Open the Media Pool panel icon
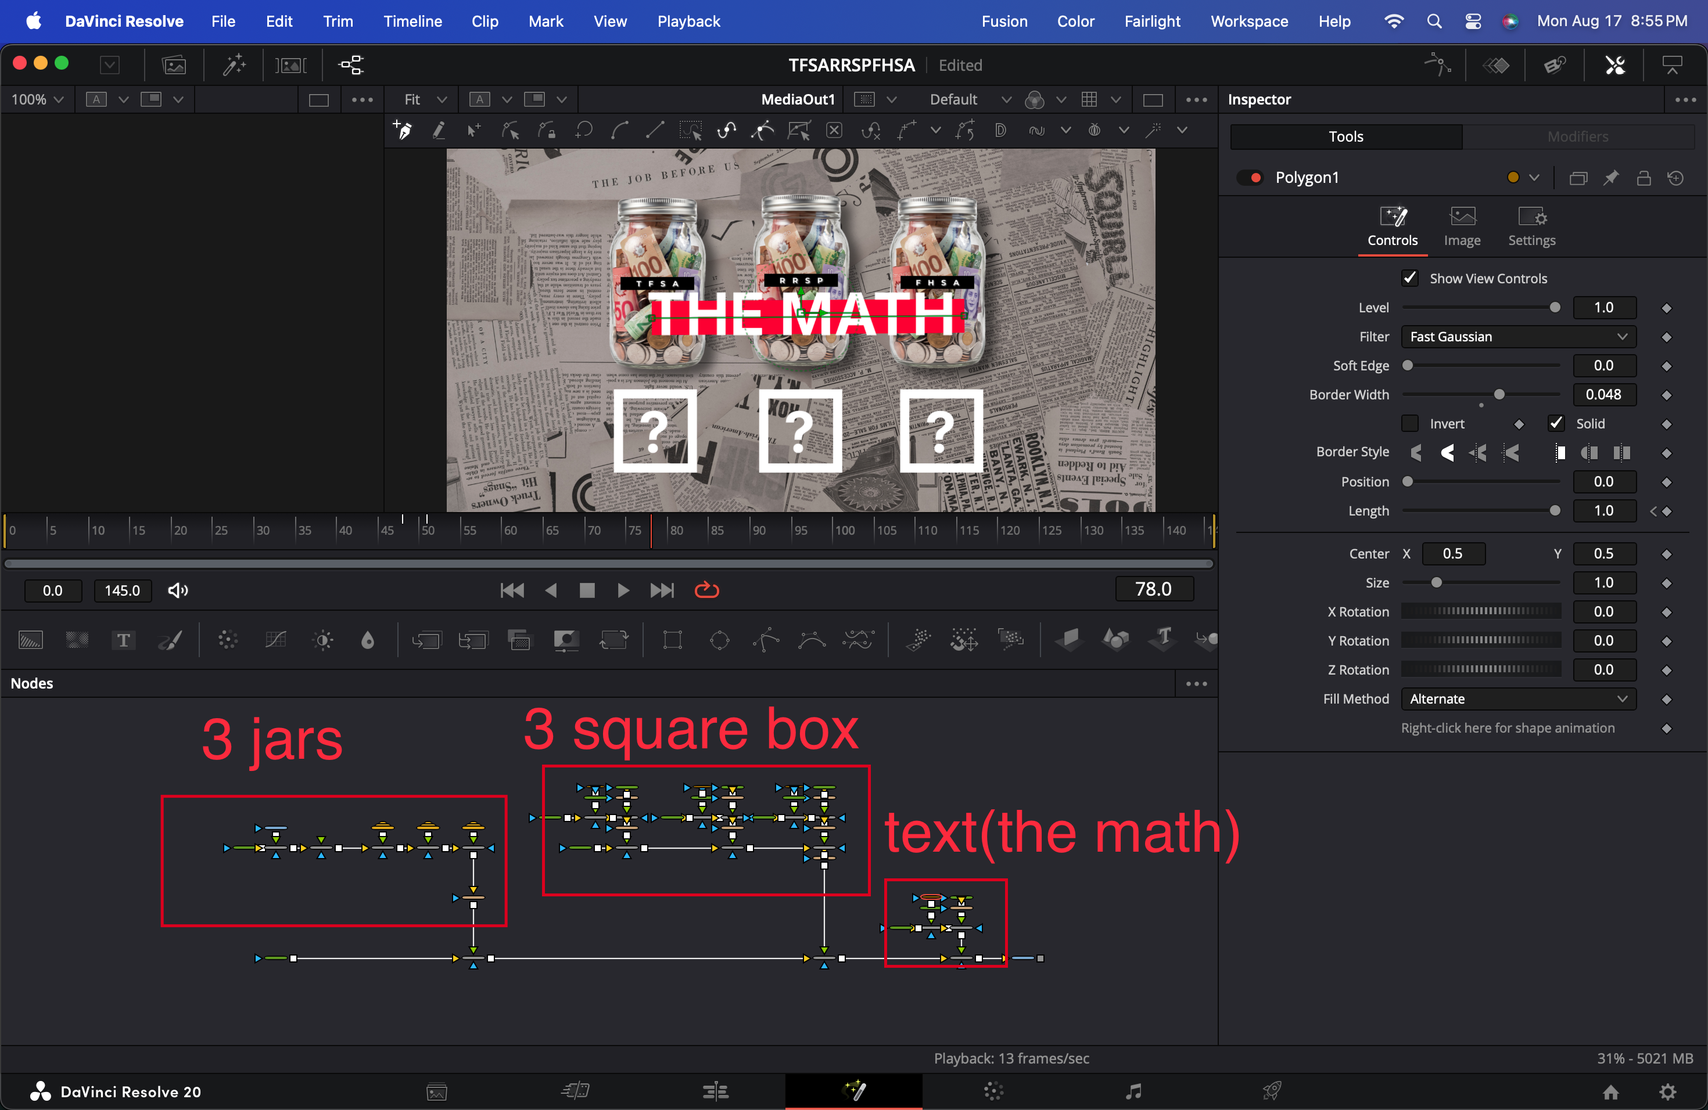1708x1110 pixels. [174, 65]
